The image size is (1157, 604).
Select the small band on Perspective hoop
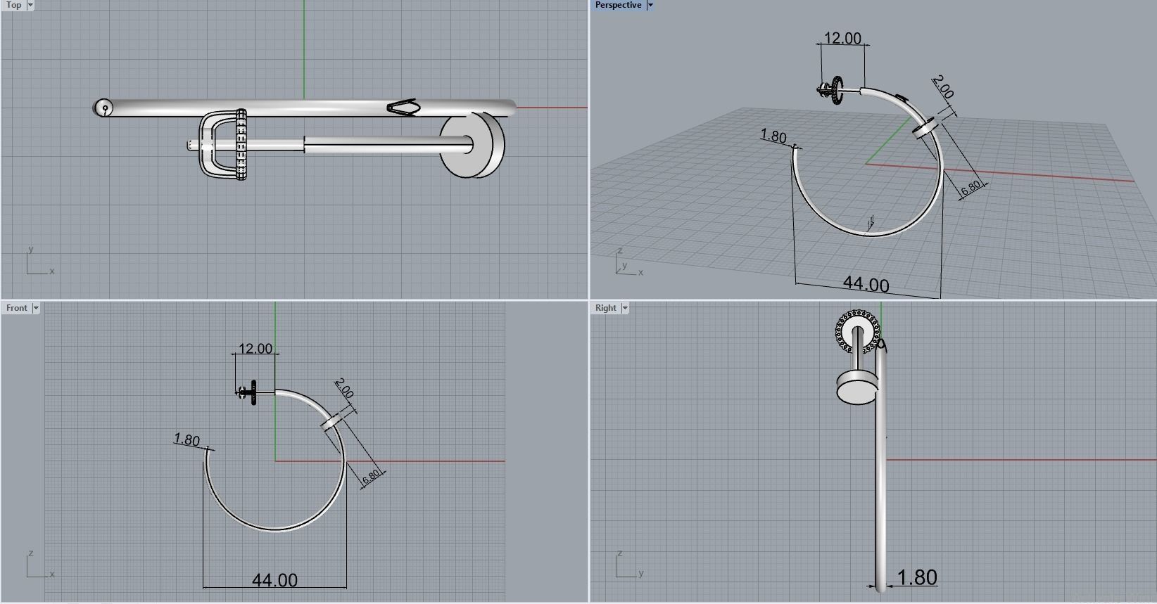[x=925, y=127]
